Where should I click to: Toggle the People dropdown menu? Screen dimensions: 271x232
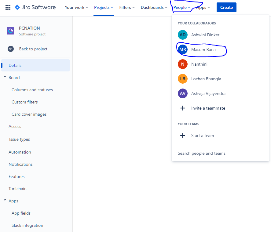[x=182, y=7]
